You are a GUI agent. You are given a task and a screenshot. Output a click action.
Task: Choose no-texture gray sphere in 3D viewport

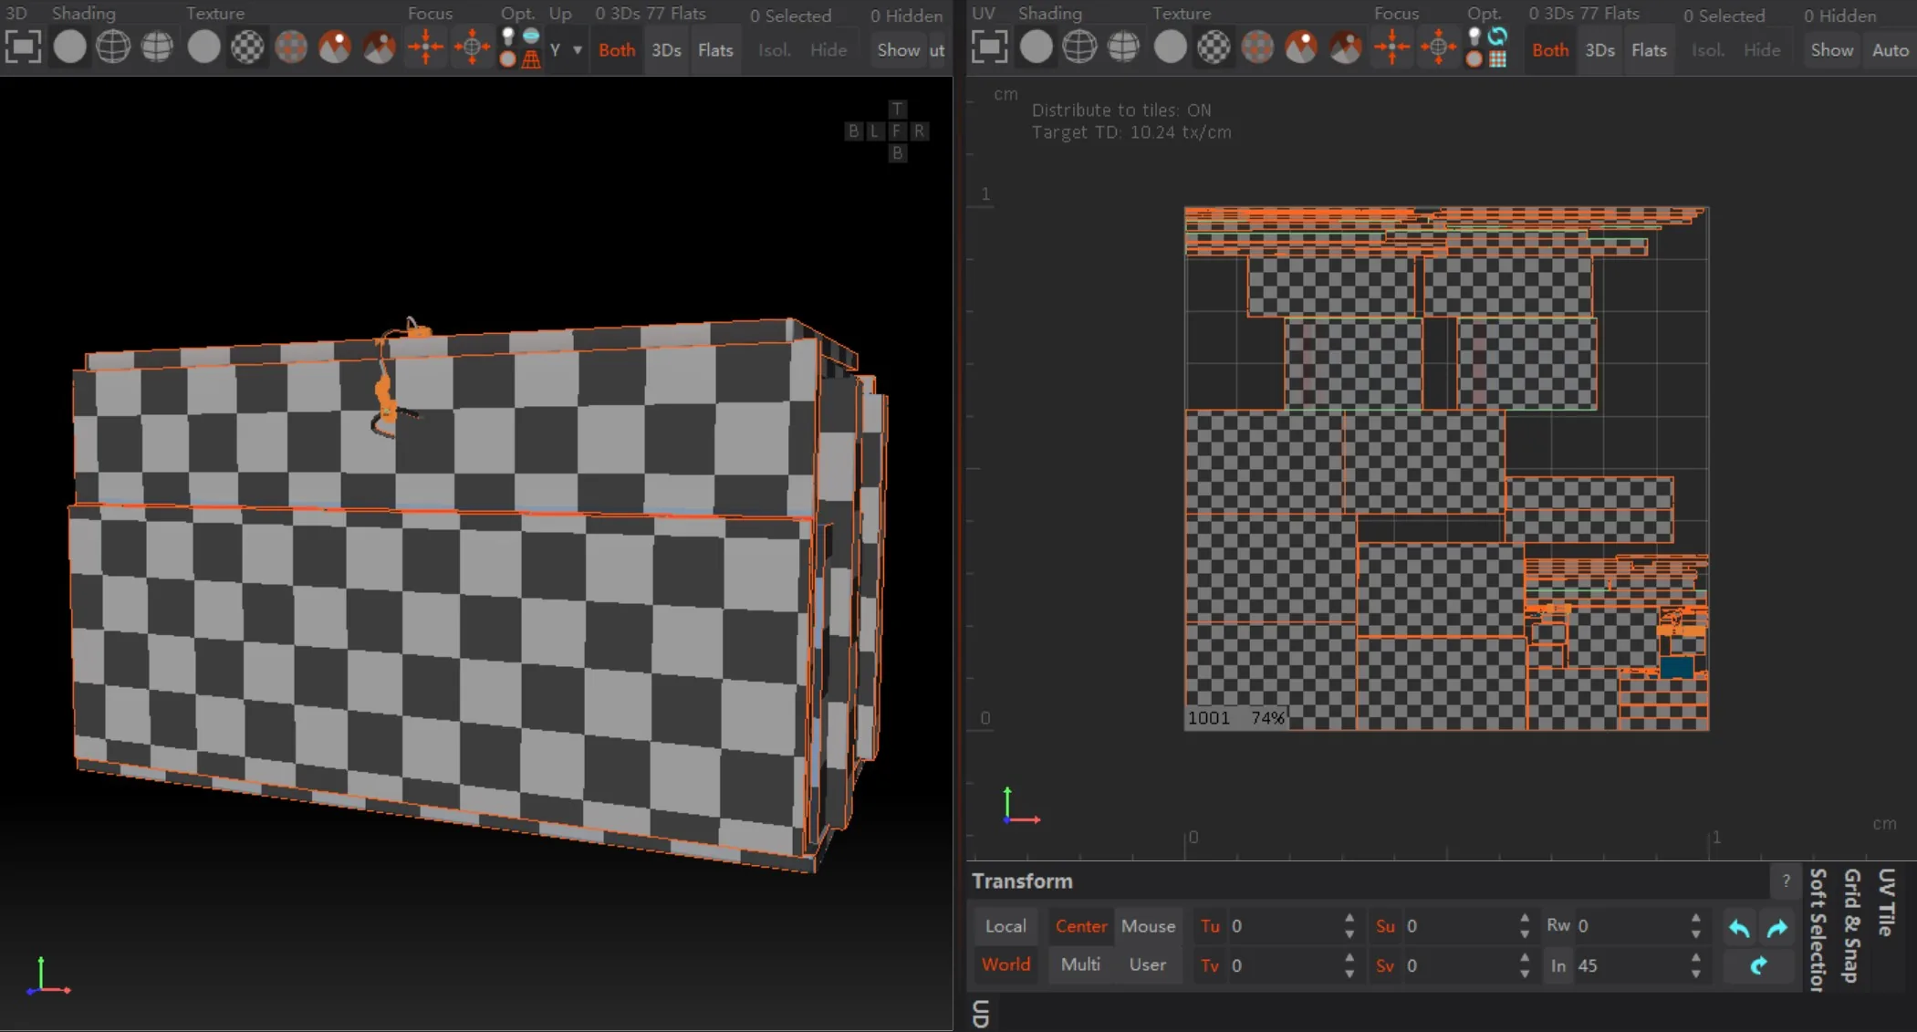(203, 47)
